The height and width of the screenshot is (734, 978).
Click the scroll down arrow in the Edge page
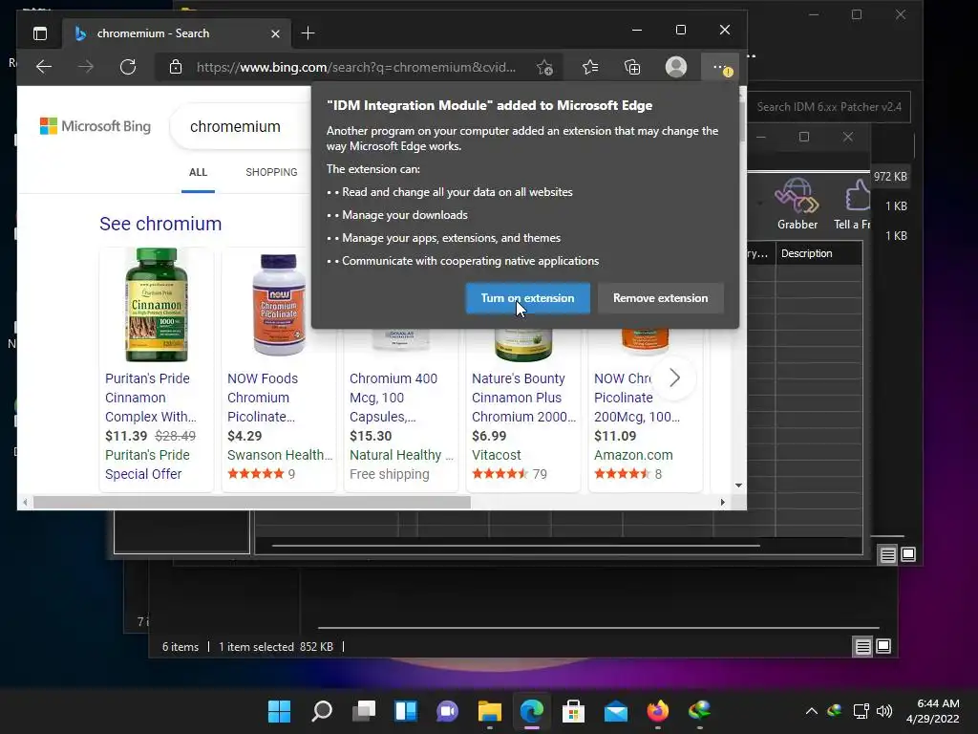738,485
